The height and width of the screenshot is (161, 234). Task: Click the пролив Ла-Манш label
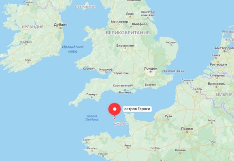(x=92, y=118)
